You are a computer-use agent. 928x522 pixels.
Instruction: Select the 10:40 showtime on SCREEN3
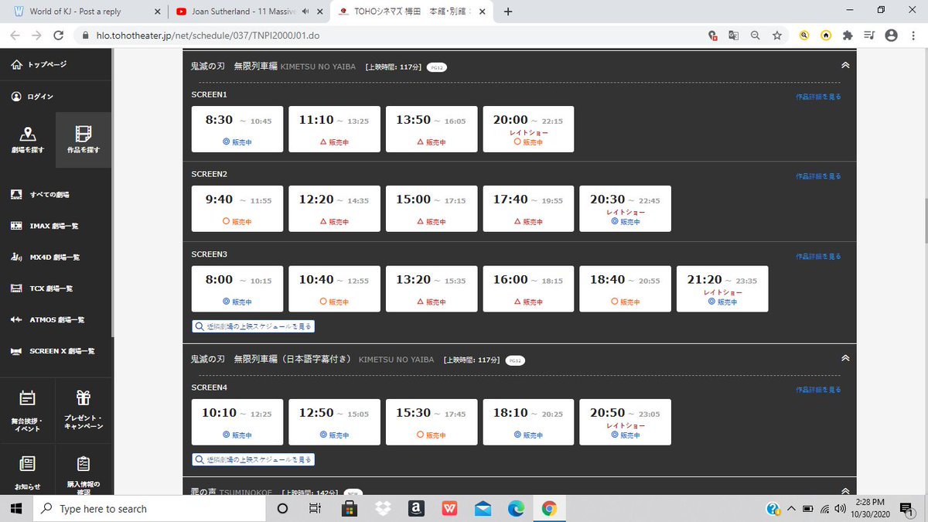[x=334, y=289]
